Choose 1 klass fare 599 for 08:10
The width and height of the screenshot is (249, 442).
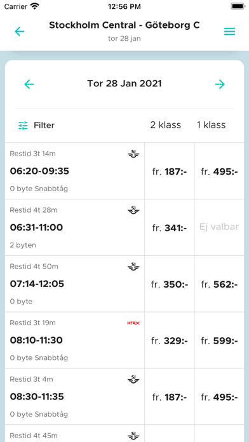(x=219, y=340)
